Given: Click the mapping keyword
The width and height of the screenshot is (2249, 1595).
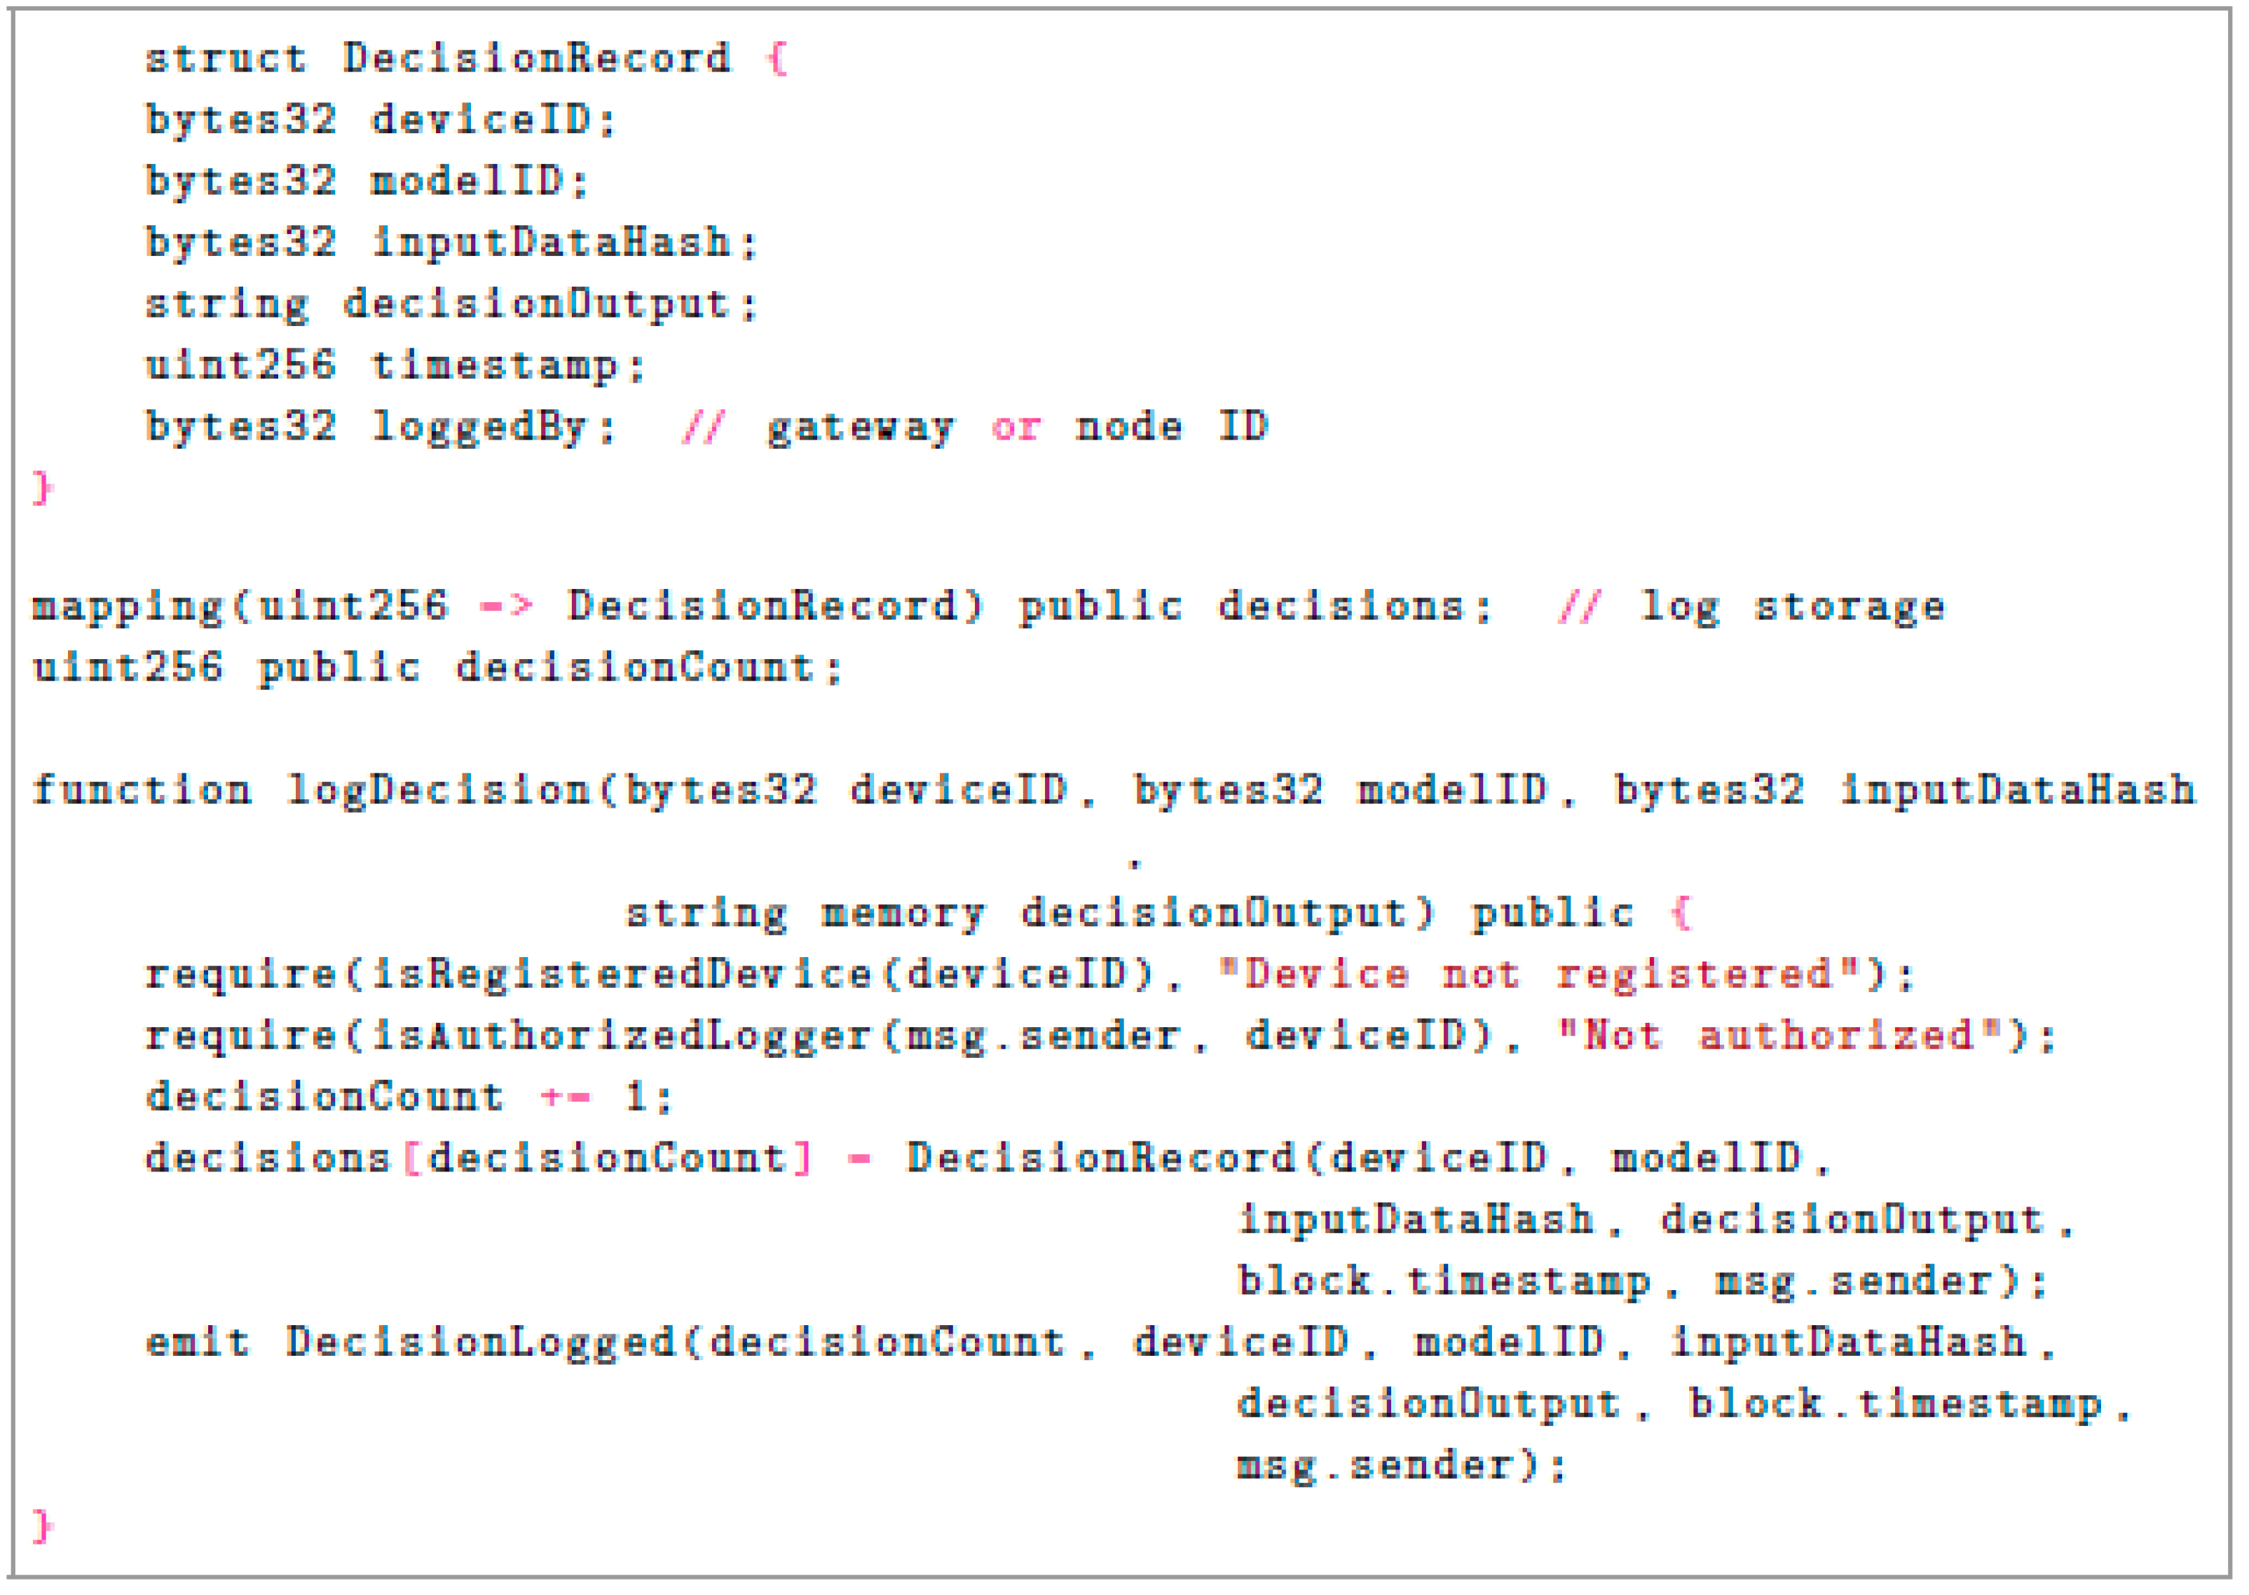Looking at the screenshot, I should pos(128,607).
